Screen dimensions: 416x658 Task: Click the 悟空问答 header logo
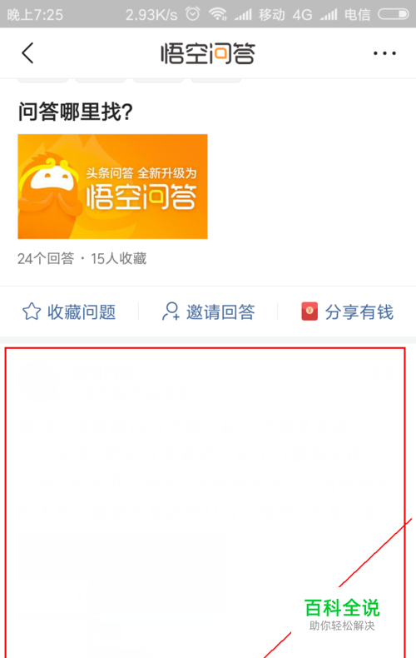[x=208, y=53]
